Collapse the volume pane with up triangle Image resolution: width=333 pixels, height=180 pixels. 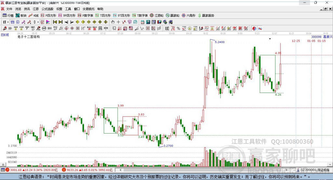click(3, 164)
